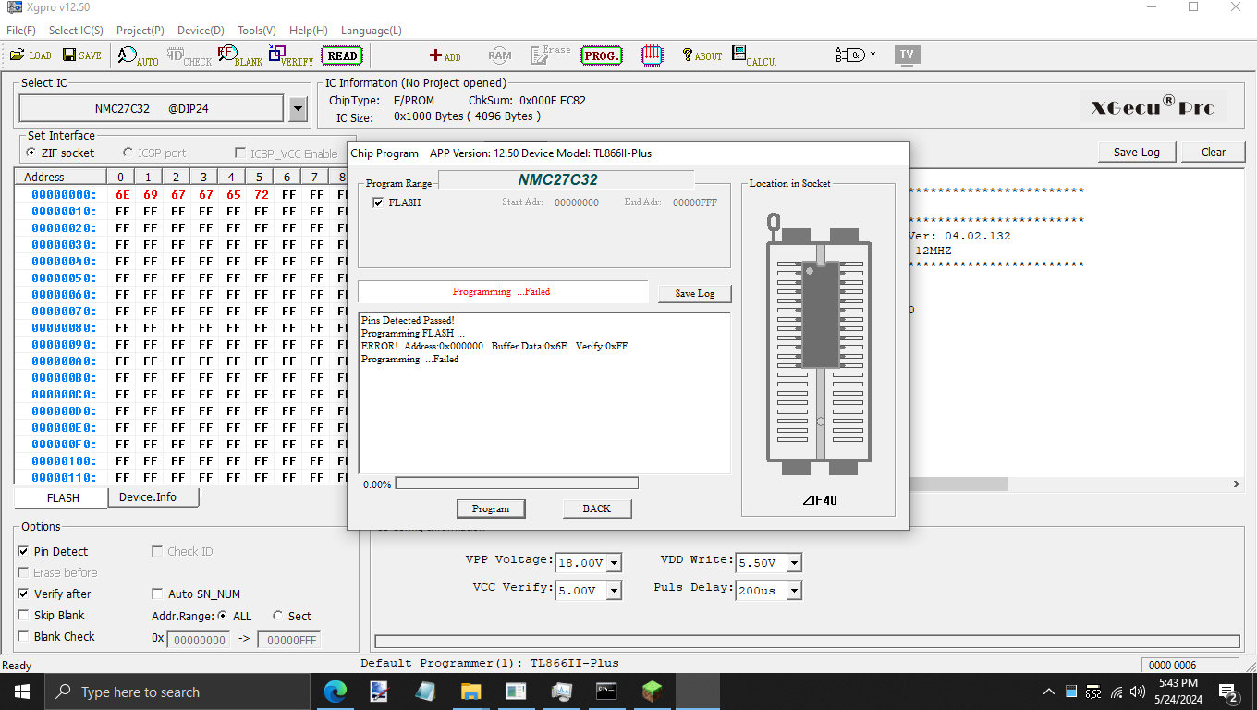Click the Help(H) menu
Viewport: 1257px width, 710px height.
click(309, 31)
